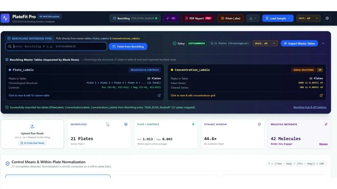Viewport: 337px width, 189px height.
Task: Click to view & edit concentrations grid
Action: click(x=193, y=96)
